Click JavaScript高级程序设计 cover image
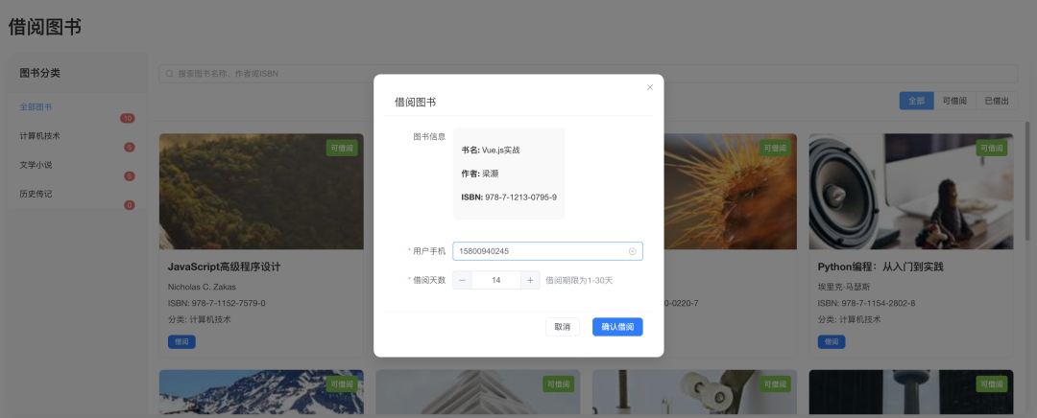1037x418 pixels. [x=261, y=192]
